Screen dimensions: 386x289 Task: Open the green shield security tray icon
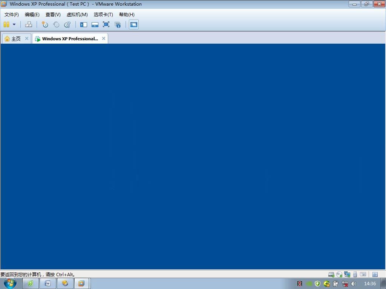(x=317, y=284)
